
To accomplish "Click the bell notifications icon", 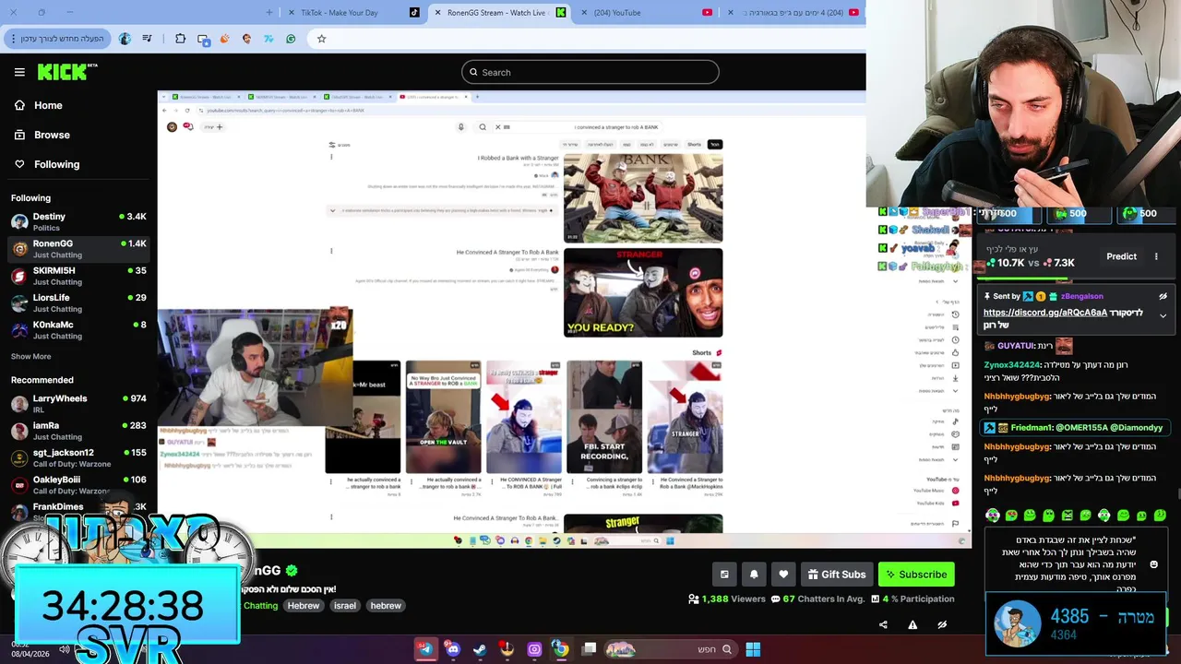I will pos(754,575).
